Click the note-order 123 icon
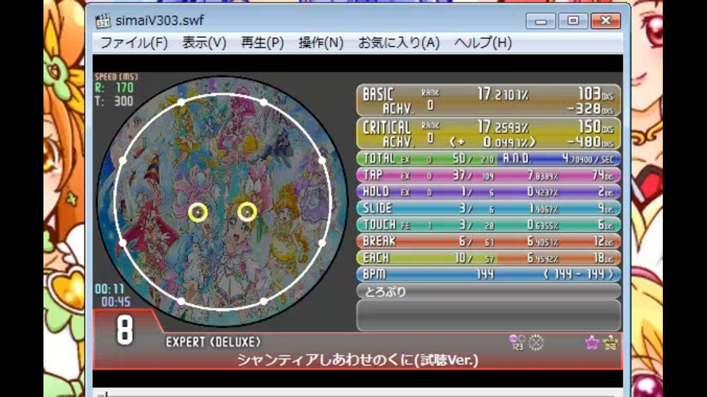 (517, 343)
